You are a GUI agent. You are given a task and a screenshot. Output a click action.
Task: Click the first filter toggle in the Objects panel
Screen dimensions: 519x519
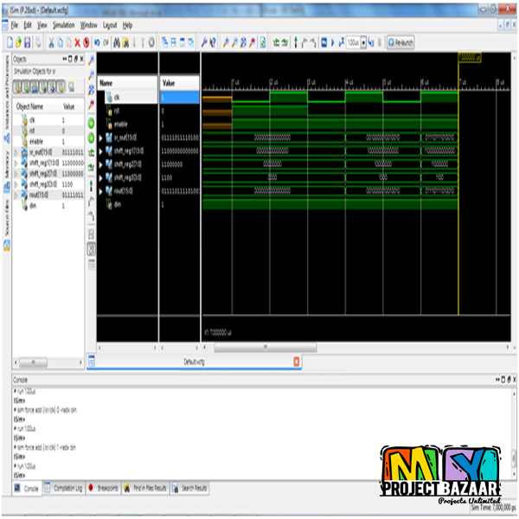click(17, 86)
